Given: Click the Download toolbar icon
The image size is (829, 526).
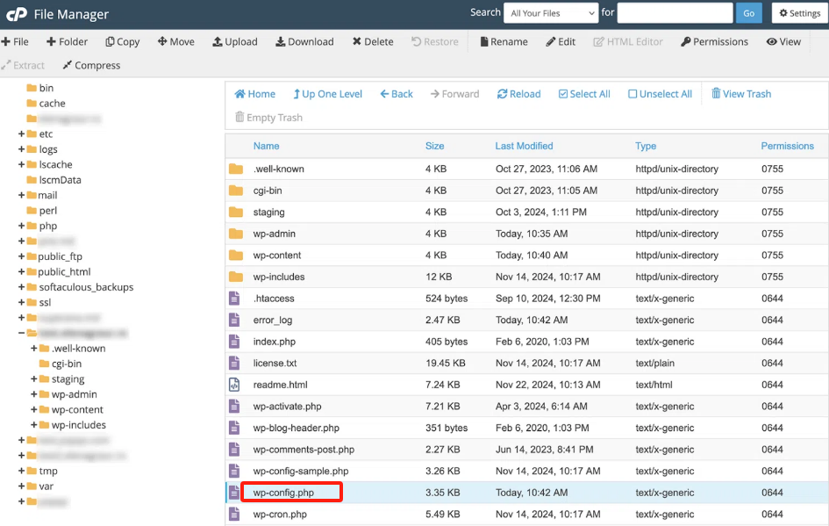Looking at the screenshot, I should pos(281,41).
